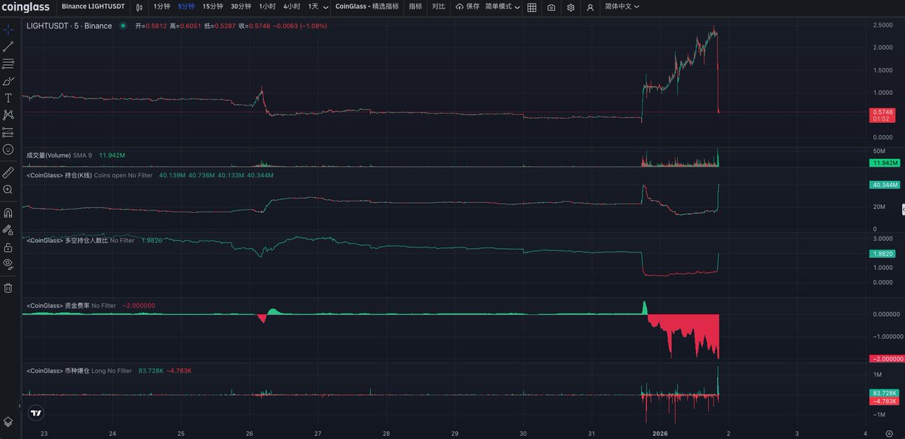905x439 pixels.
Task: Toggle lock all drawing tools
Action: click(8, 247)
